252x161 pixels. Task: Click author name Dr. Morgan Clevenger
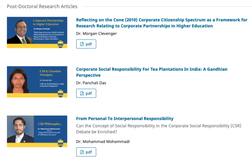pyautogui.click(x=97, y=34)
